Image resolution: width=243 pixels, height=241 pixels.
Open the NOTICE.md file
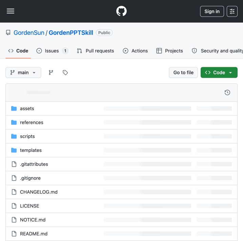(33, 220)
